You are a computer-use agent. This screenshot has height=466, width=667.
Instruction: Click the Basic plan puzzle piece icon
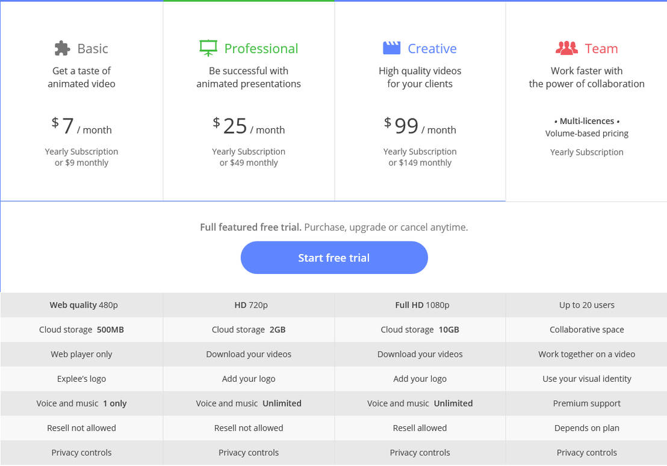click(62, 48)
